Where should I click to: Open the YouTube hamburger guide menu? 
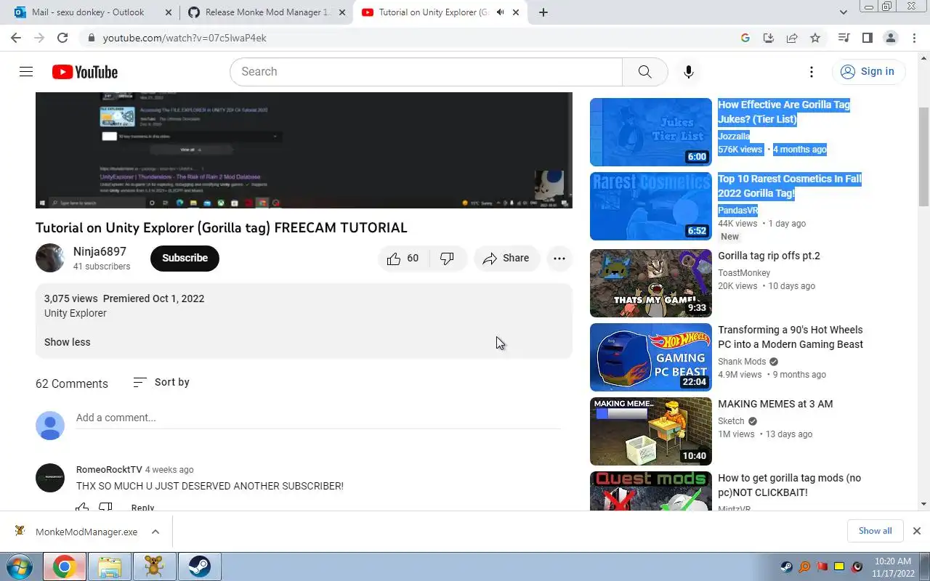click(26, 71)
